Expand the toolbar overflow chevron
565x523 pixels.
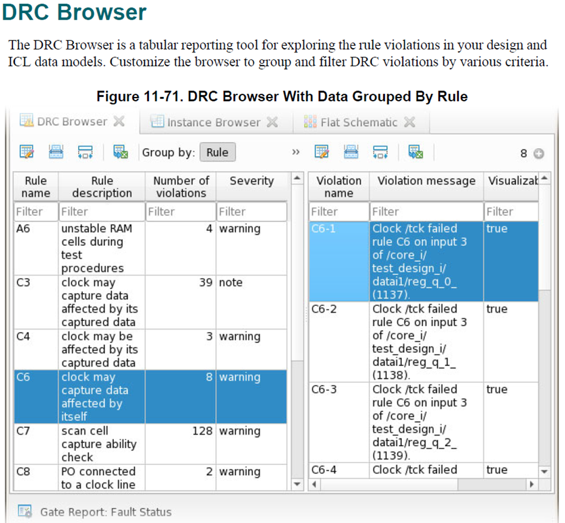[x=296, y=152]
